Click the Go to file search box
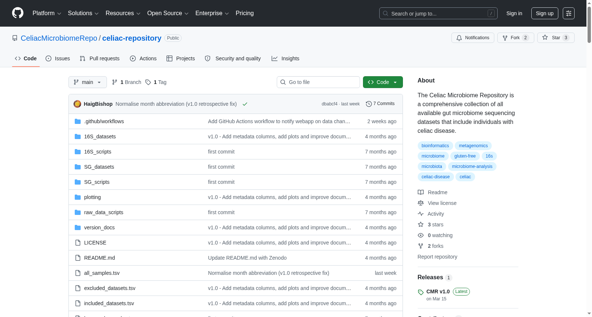The image size is (592, 317). (318, 82)
